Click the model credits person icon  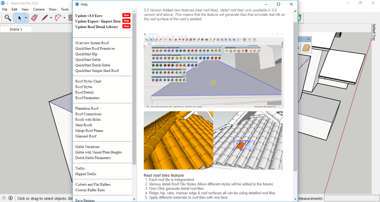pyautogui.click(x=11, y=198)
